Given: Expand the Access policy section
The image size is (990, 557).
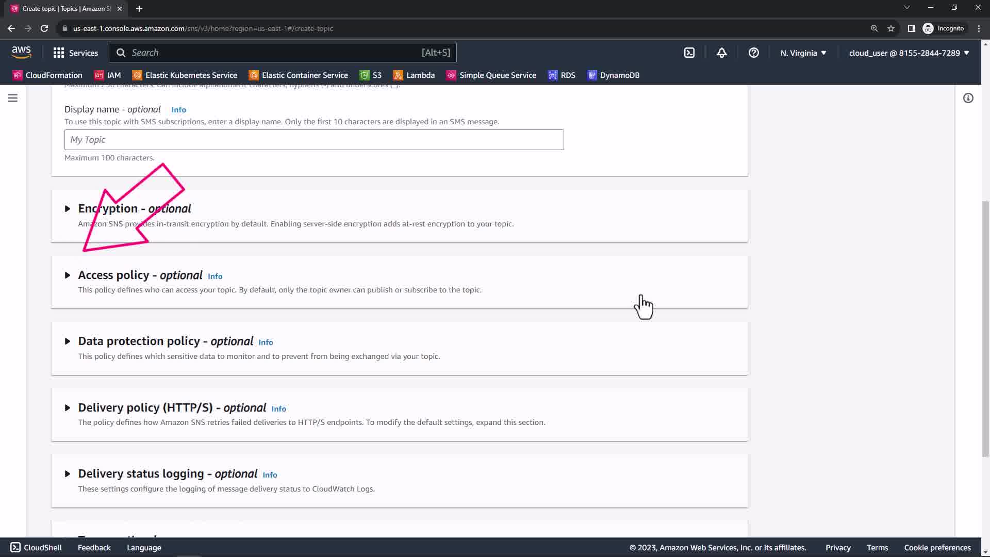Looking at the screenshot, I should tap(68, 275).
